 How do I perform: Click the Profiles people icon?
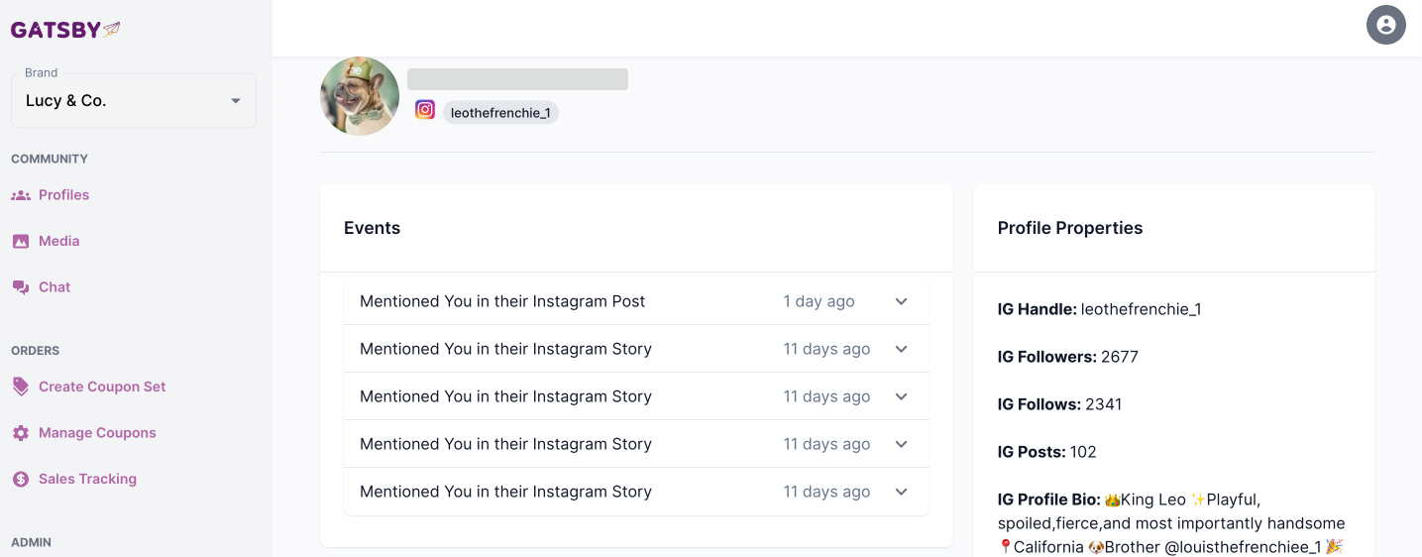(21, 195)
